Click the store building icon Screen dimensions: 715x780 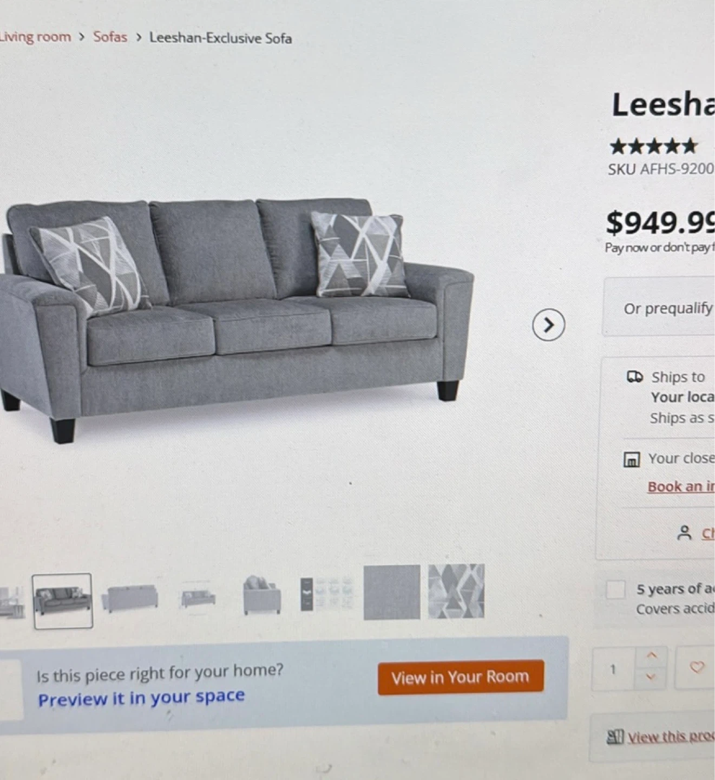[x=631, y=460]
